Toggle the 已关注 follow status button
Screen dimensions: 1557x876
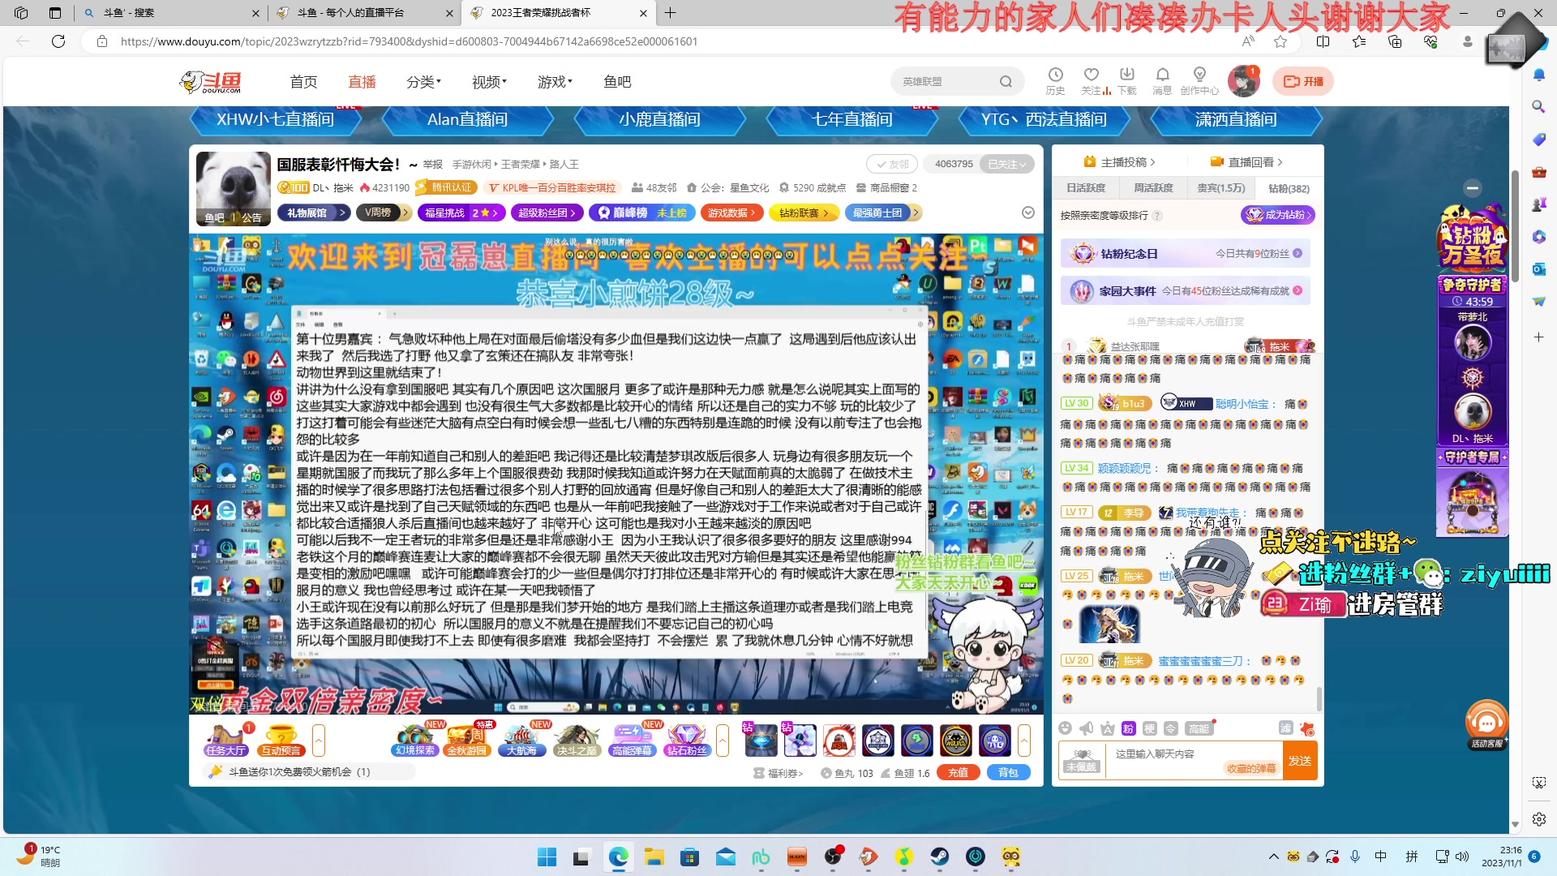1006,164
